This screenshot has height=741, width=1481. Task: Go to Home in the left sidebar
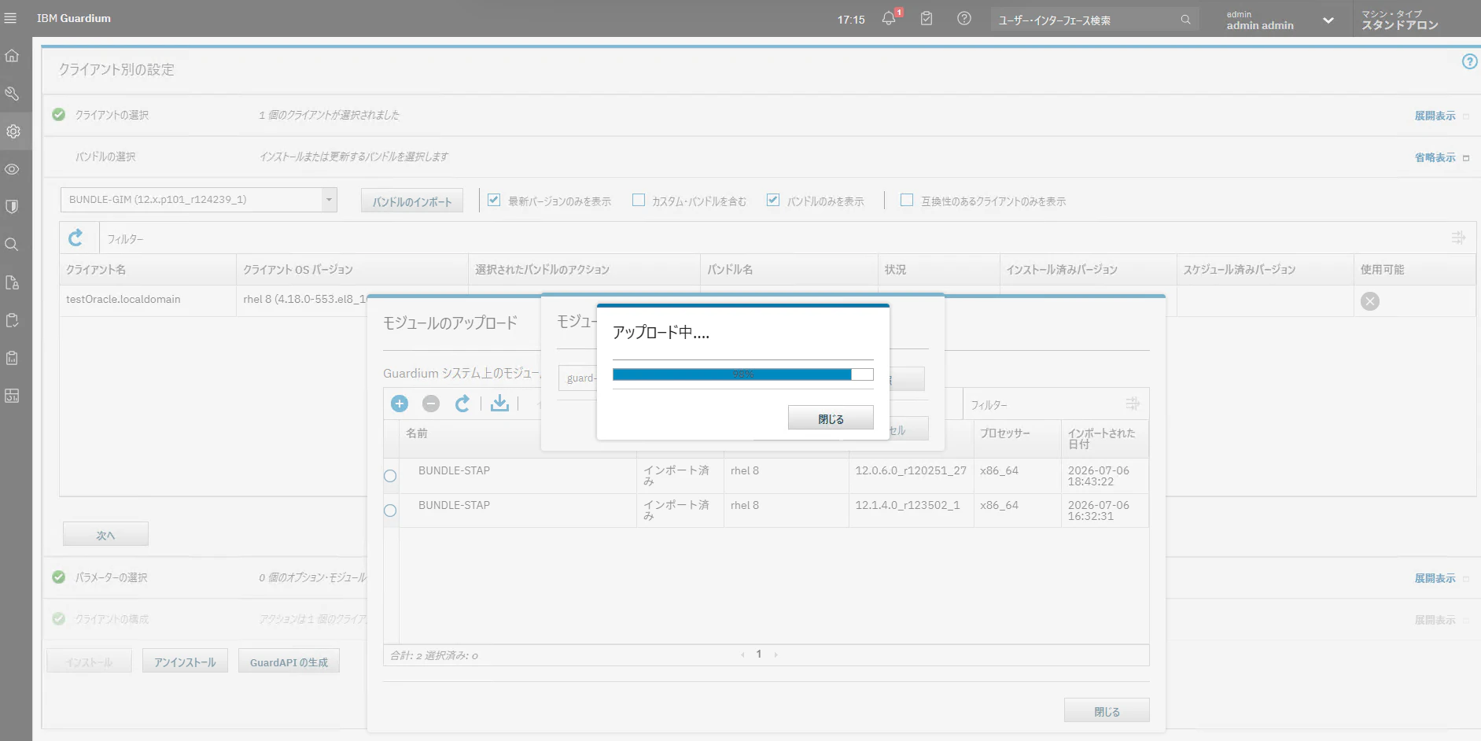[12, 56]
